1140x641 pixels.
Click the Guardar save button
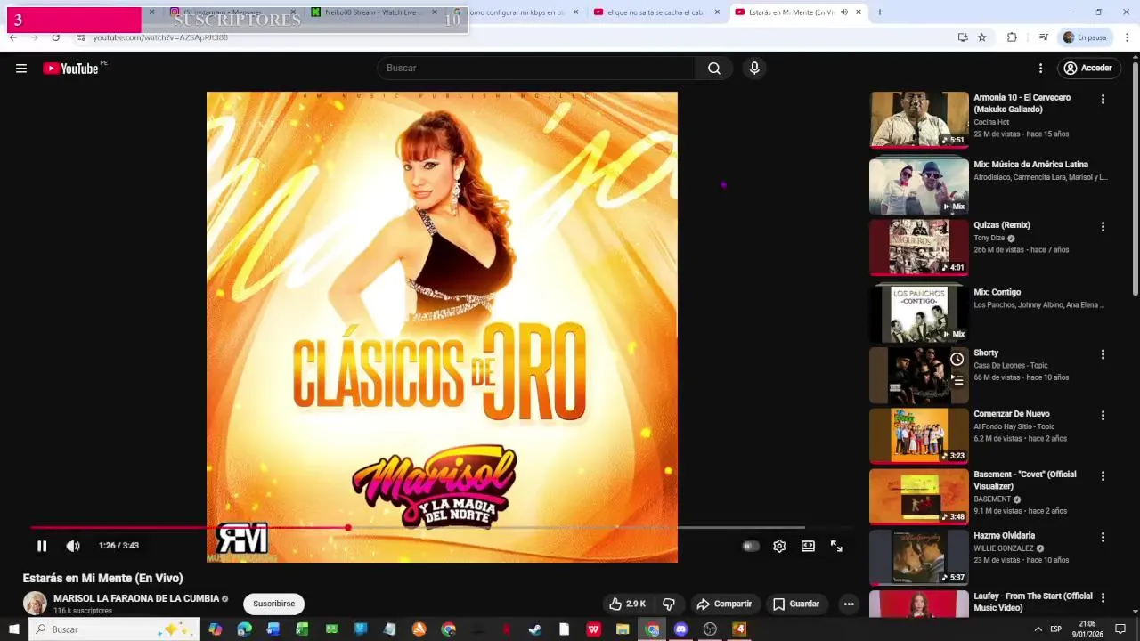796,604
